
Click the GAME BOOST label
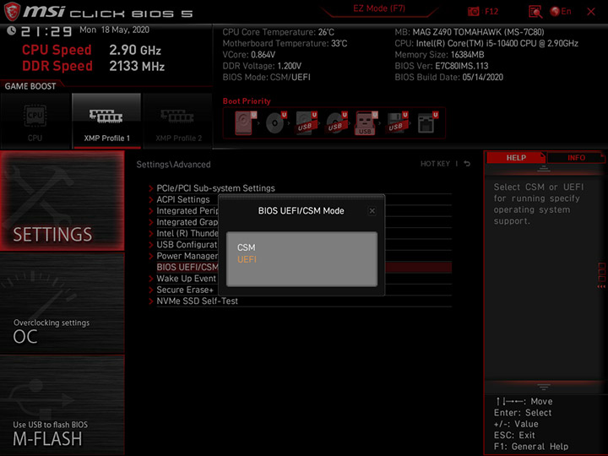coord(30,86)
